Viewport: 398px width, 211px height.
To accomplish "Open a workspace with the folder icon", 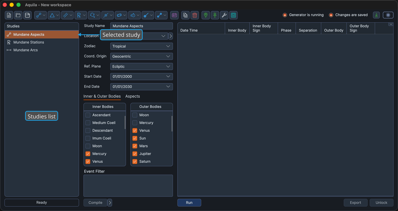I will [x=18, y=15].
